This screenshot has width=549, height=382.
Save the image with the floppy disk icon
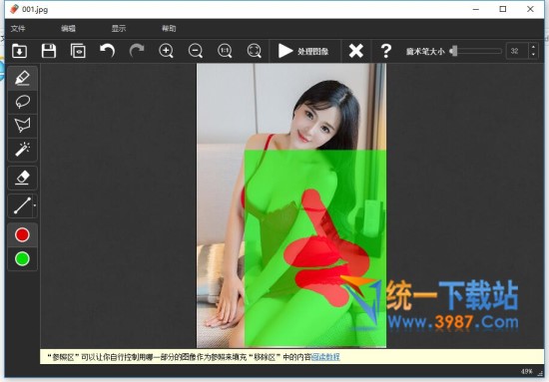pos(49,51)
